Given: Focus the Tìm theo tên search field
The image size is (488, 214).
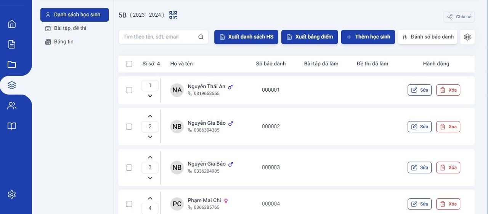Looking at the screenshot, I should [x=163, y=37].
